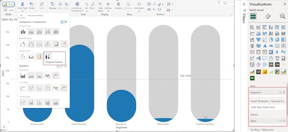Expand the Segment field dropdown chevron
288x132 pixels.
[280, 92]
